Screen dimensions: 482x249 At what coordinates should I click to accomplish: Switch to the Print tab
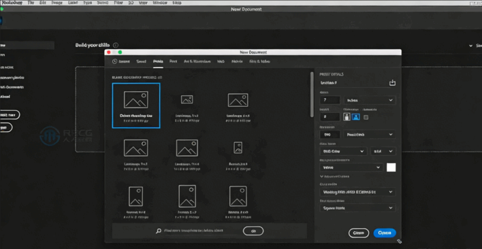pyautogui.click(x=173, y=61)
